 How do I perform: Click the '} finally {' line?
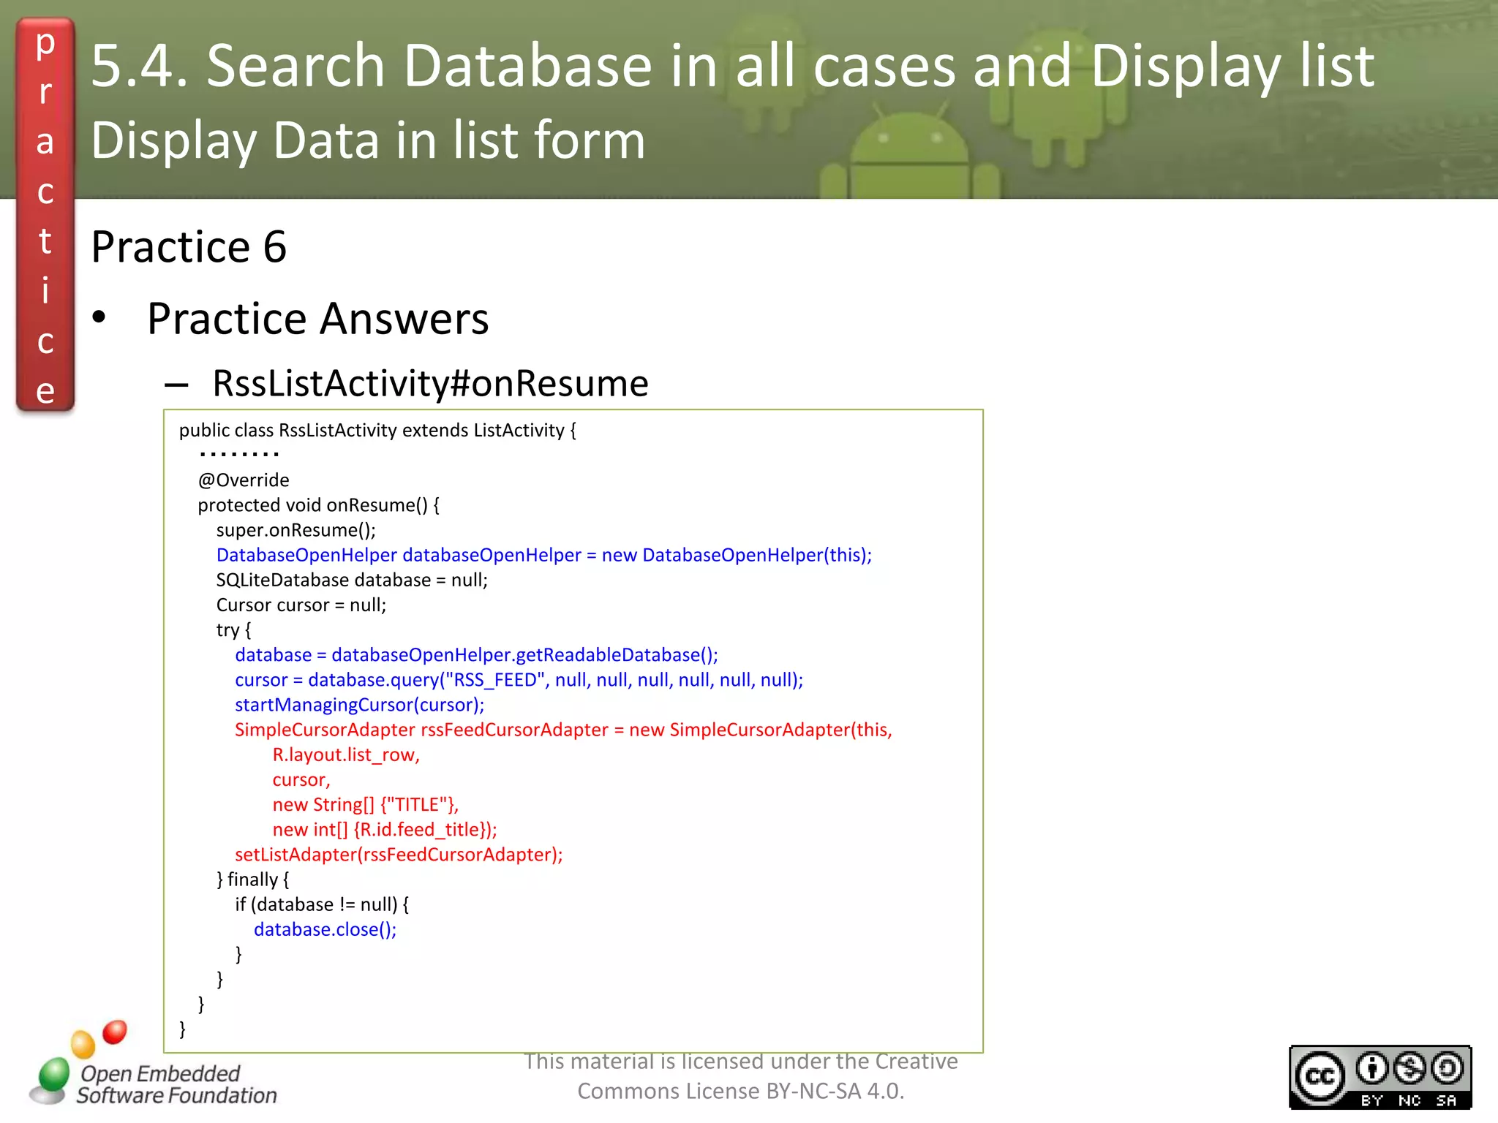coord(253,880)
